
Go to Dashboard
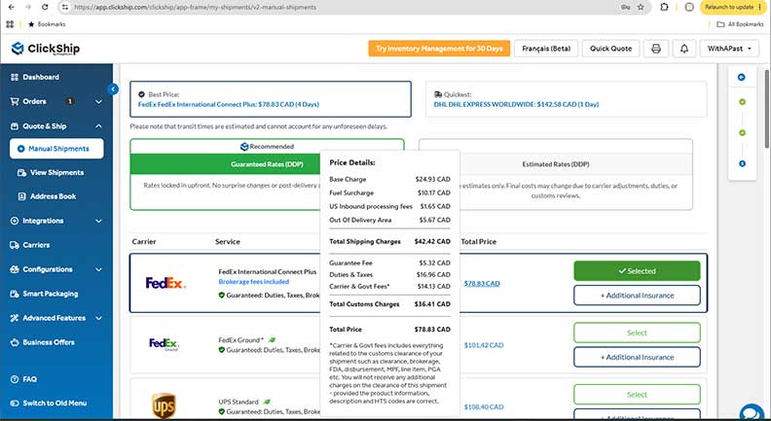pyautogui.click(x=41, y=77)
